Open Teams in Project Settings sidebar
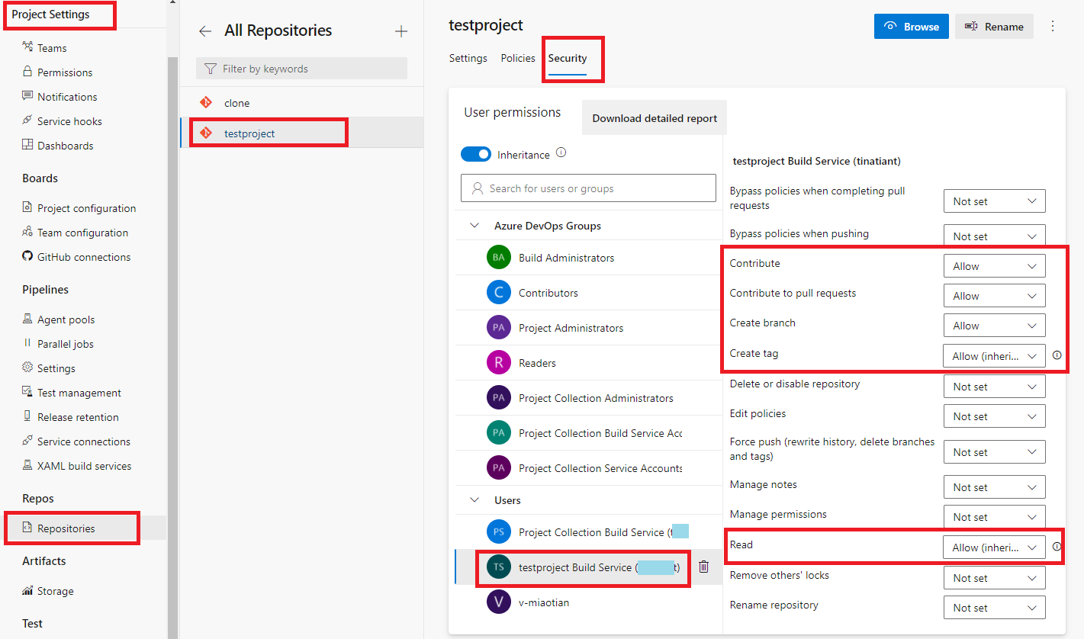 click(x=52, y=48)
